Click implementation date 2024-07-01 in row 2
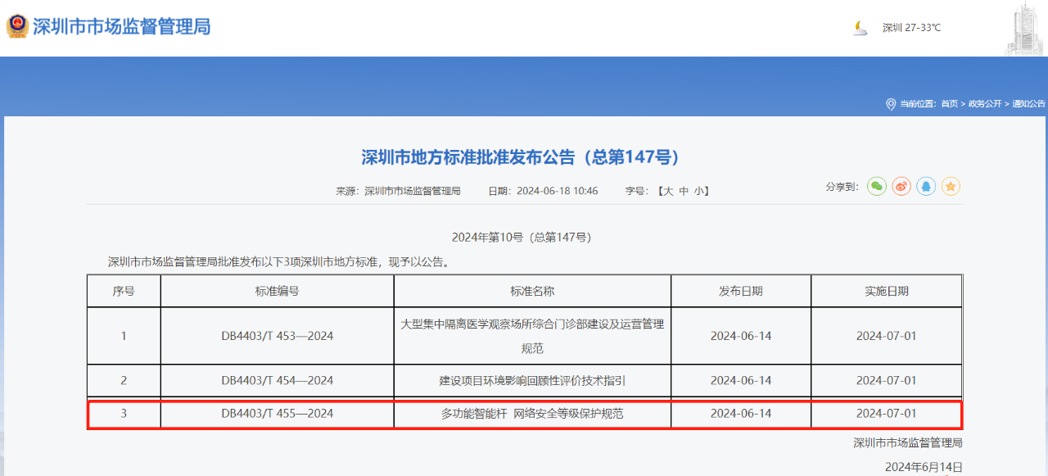The image size is (1048, 476). coord(887,381)
